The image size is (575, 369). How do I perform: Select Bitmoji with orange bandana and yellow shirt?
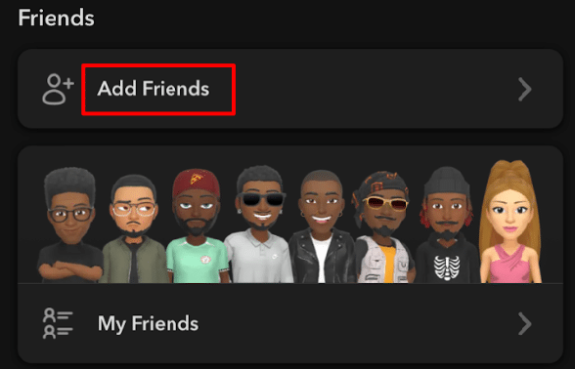383,226
